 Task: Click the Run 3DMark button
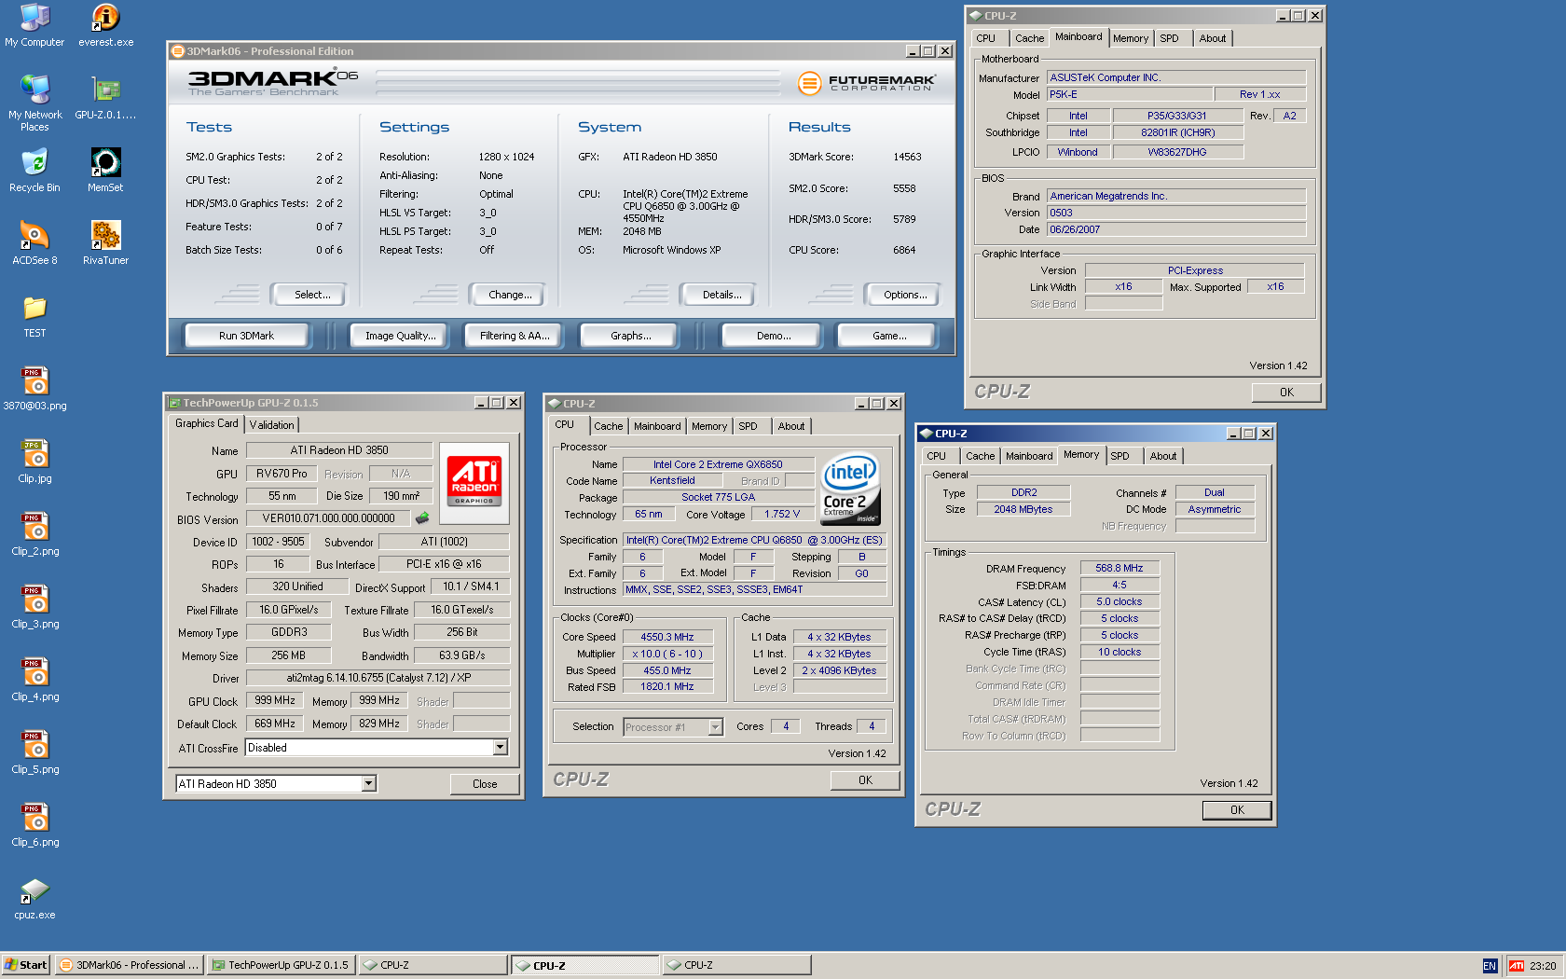tap(246, 336)
